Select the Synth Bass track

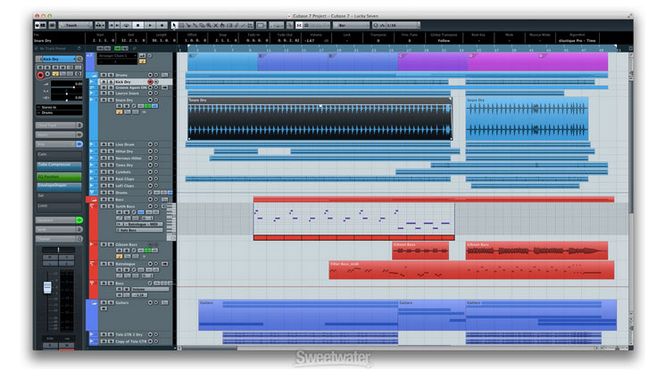(x=126, y=206)
